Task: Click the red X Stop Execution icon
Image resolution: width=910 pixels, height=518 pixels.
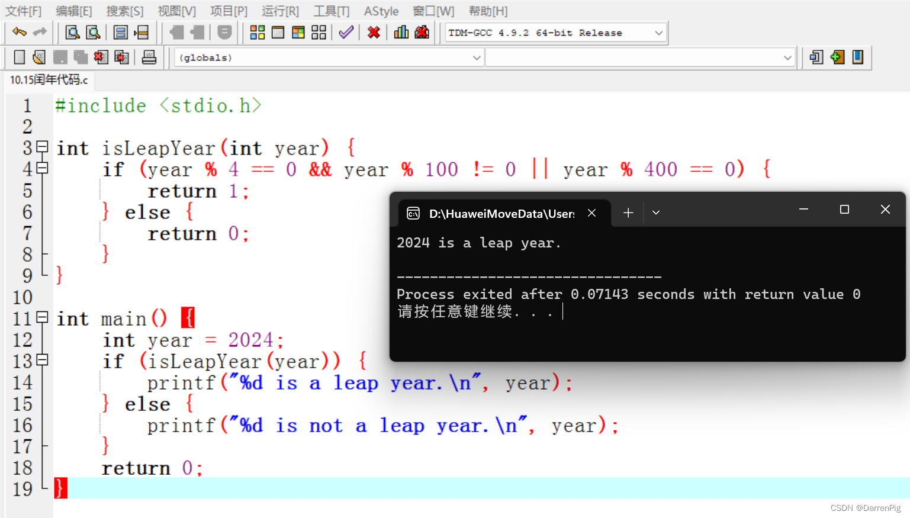Action: [374, 32]
